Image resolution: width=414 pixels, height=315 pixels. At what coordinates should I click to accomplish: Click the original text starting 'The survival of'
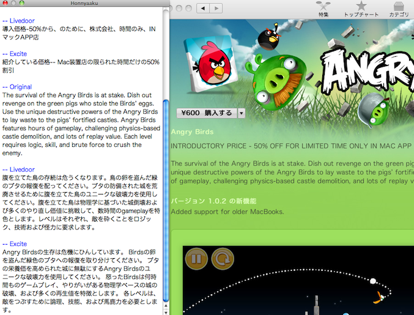pos(81,124)
